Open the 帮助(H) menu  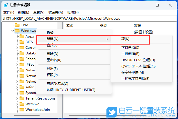(73, 12)
